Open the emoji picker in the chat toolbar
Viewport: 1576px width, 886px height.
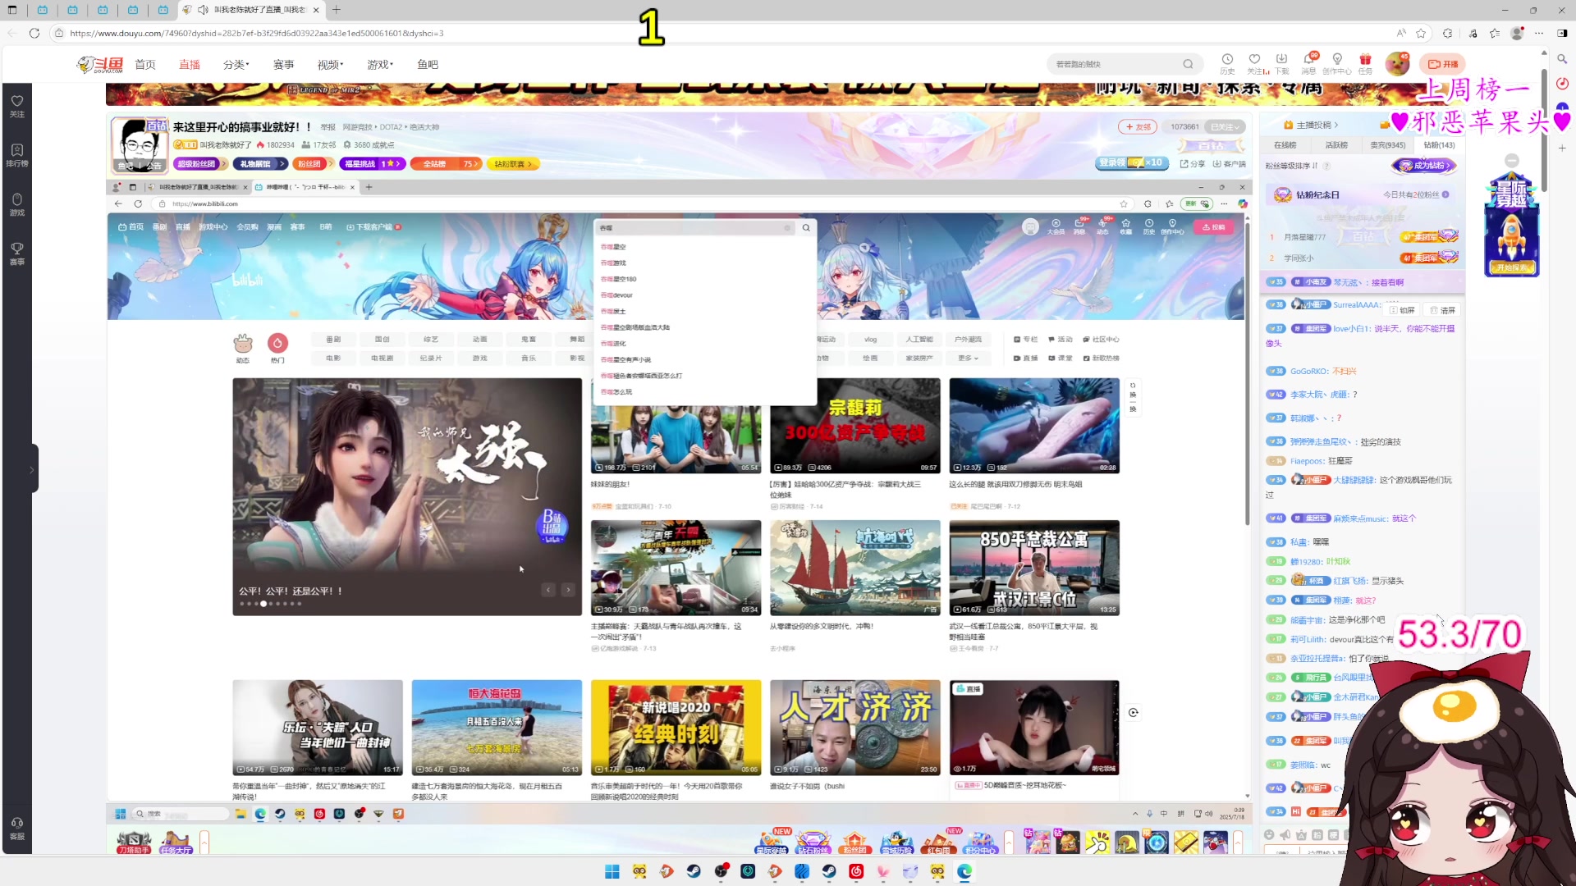1269,835
